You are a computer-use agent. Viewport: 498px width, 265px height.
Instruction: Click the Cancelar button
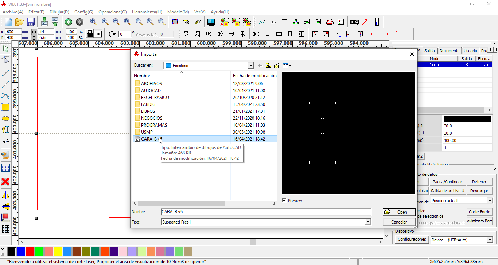pyautogui.click(x=399, y=222)
